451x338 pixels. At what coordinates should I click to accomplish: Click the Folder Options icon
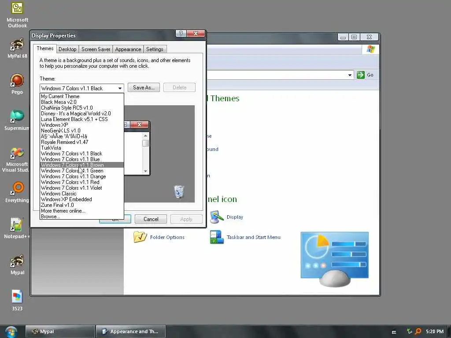[140, 237]
